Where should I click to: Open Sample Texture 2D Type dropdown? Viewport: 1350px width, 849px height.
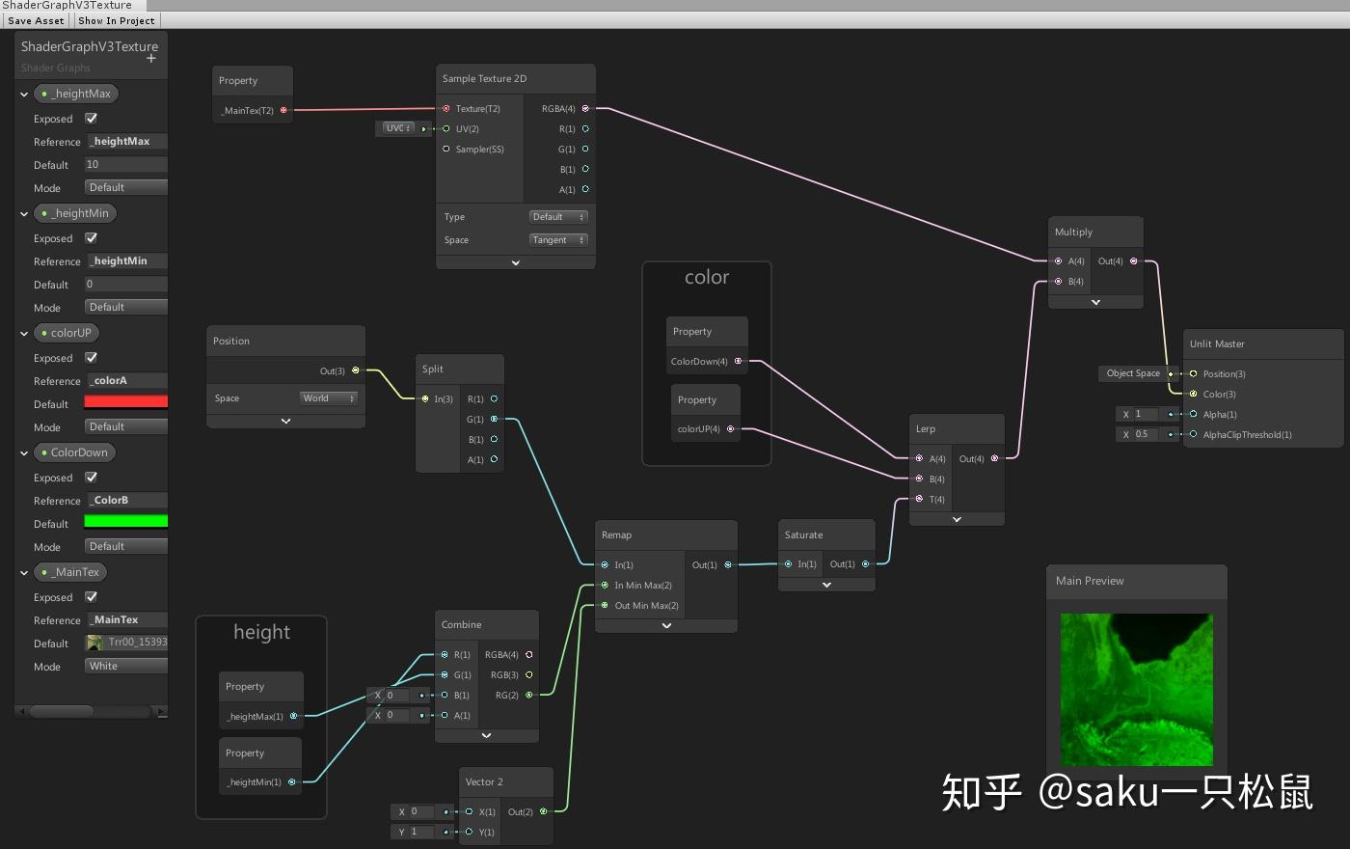pos(558,217)
